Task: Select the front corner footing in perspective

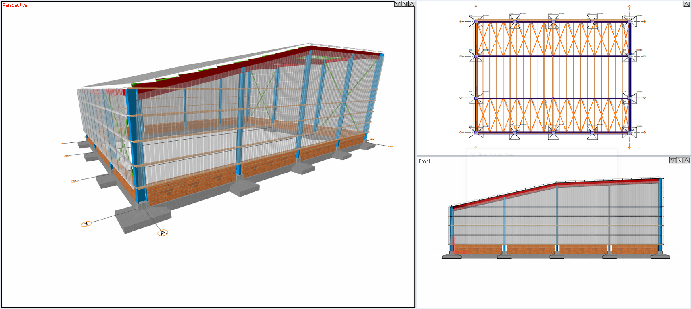Action: click(143, 219)
